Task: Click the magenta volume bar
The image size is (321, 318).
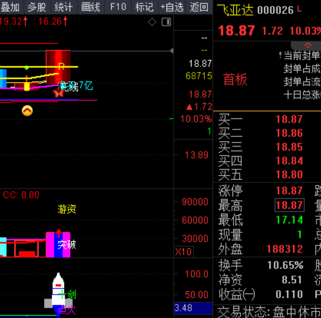Action: (58, 244)
